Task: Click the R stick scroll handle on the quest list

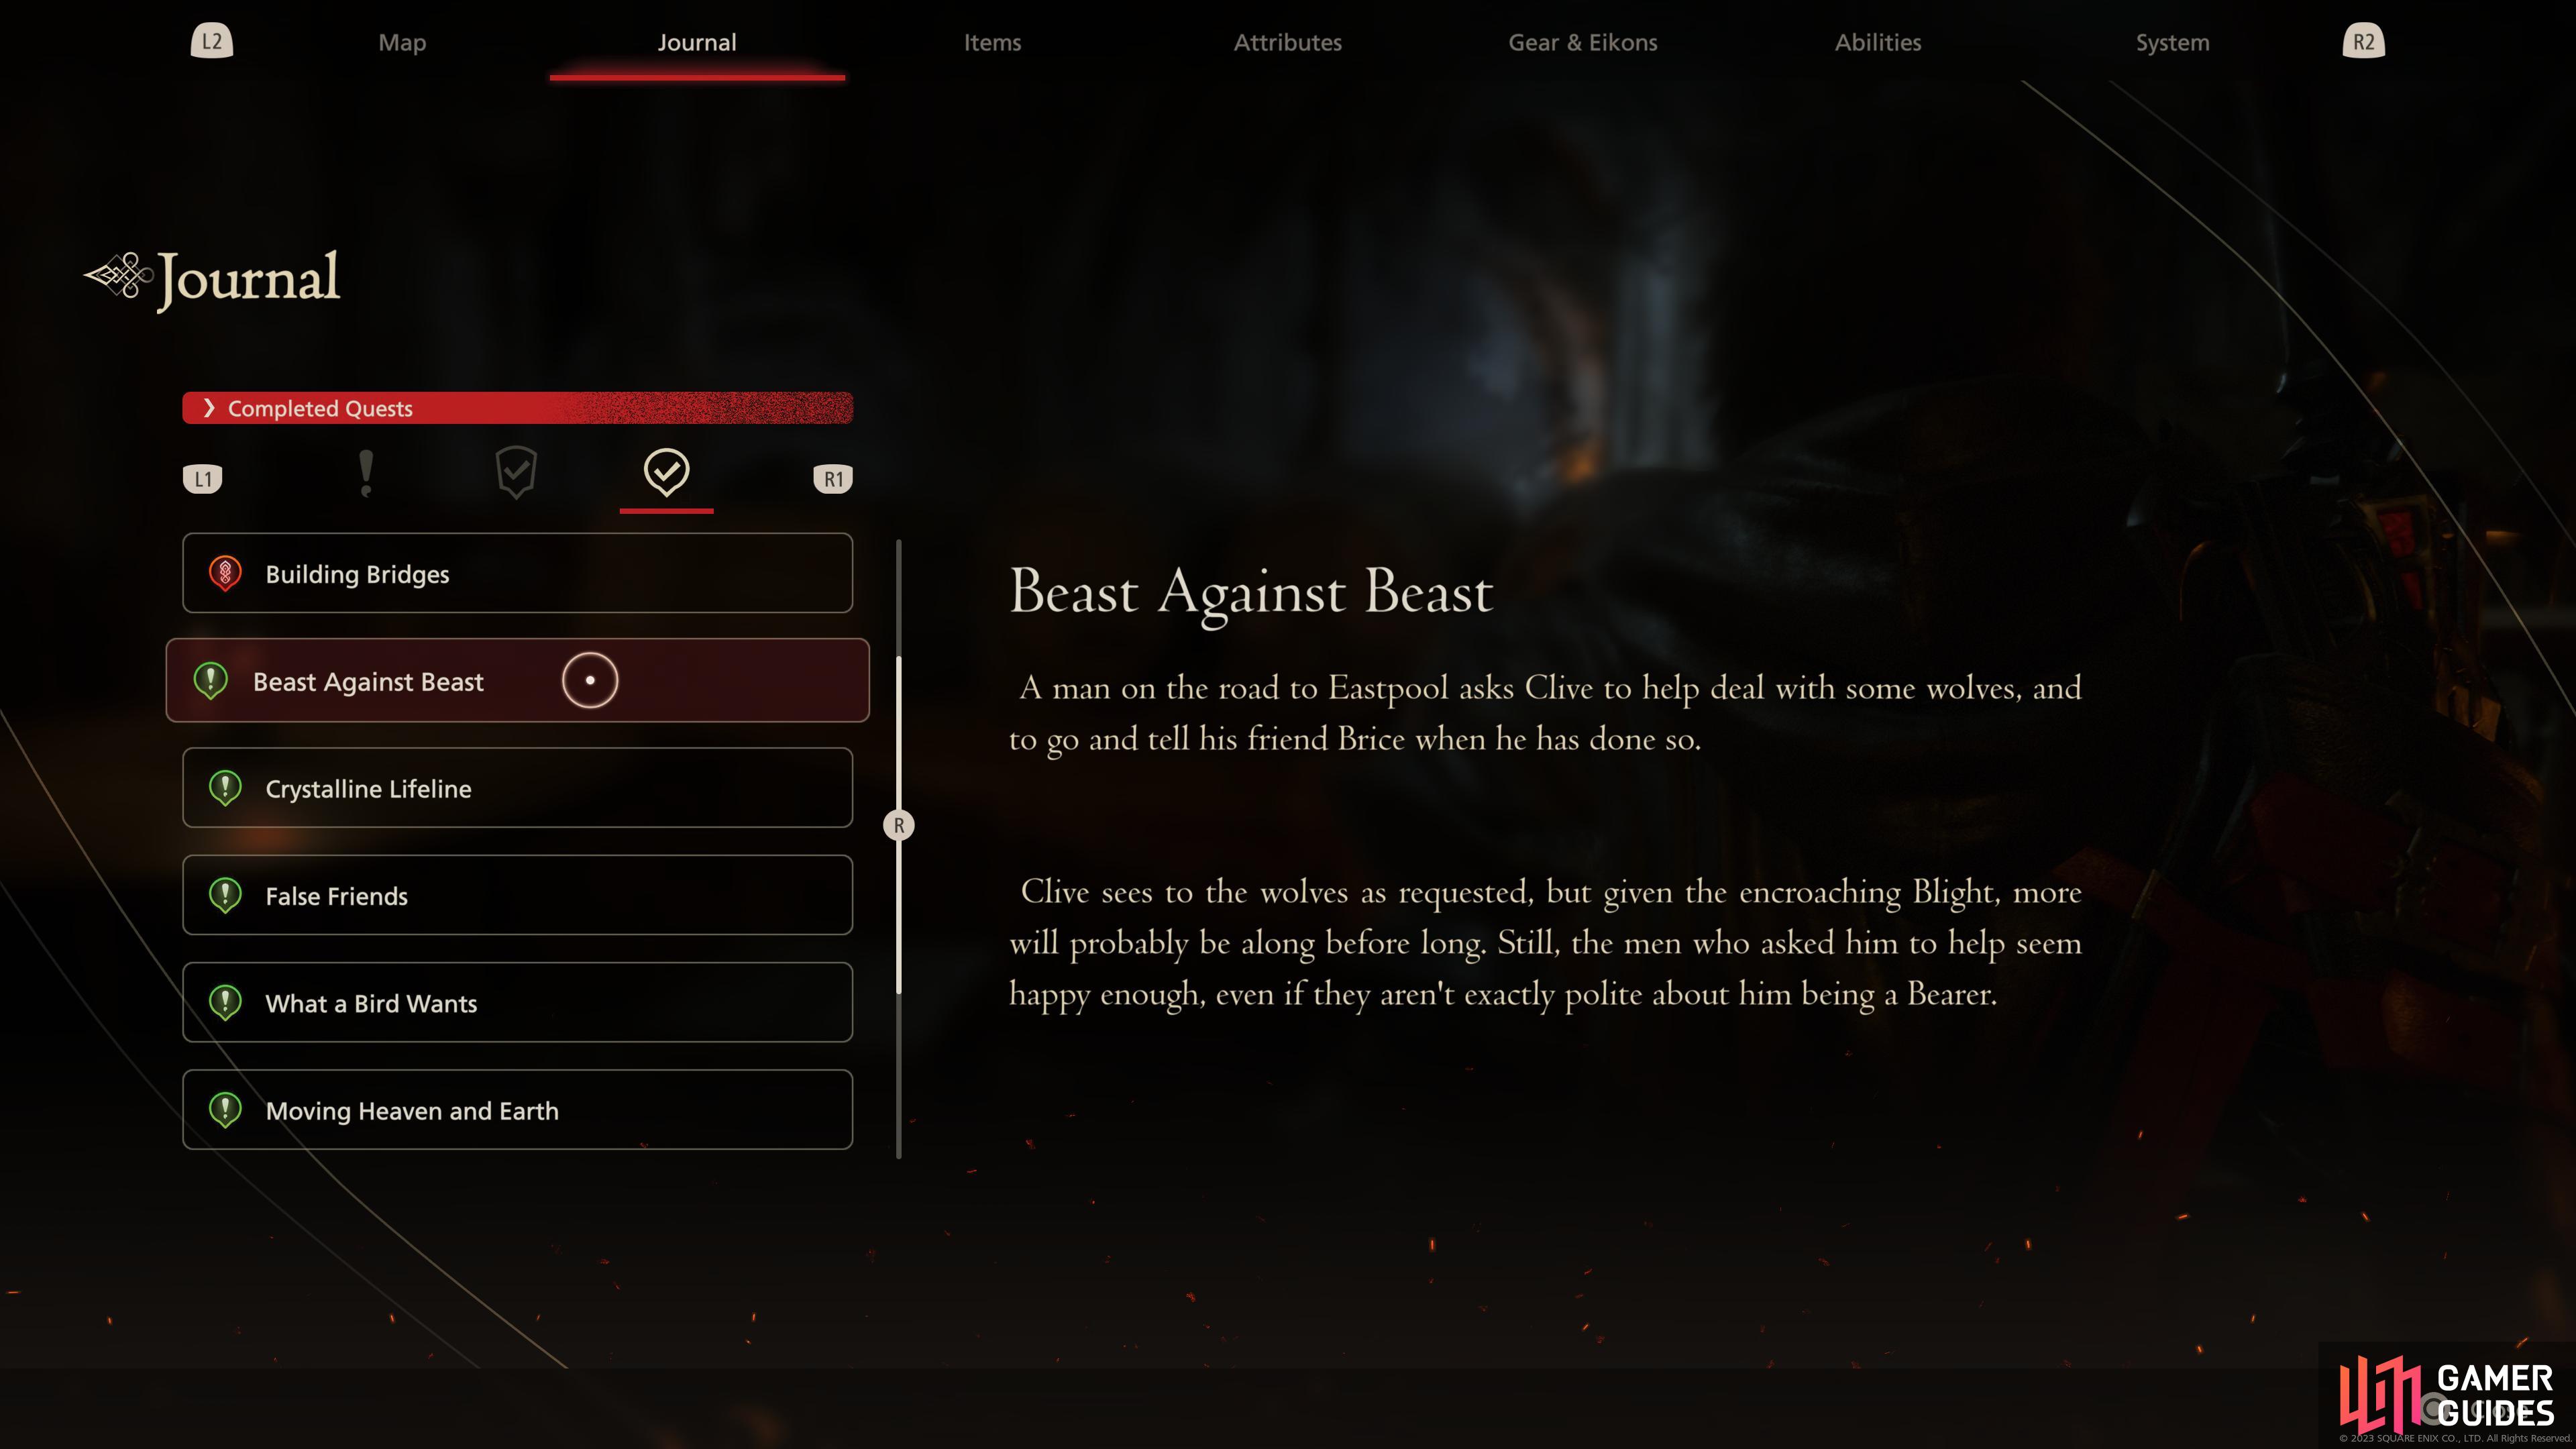Action: coord(898,826)
